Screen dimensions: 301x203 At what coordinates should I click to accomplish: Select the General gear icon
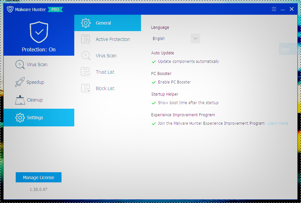click(86, 23)
